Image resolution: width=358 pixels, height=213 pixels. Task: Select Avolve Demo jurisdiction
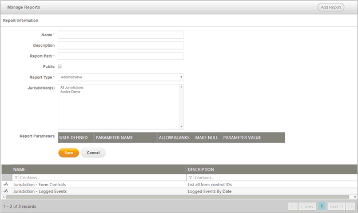click(x=70, y=92)
